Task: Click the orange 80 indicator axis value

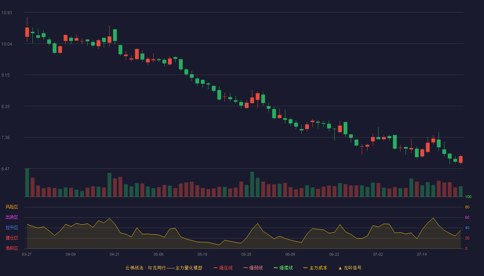Action: pos(467,207)
